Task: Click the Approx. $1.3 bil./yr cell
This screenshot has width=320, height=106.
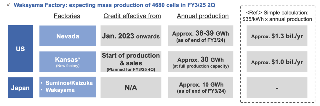Action: pos(277,36)
